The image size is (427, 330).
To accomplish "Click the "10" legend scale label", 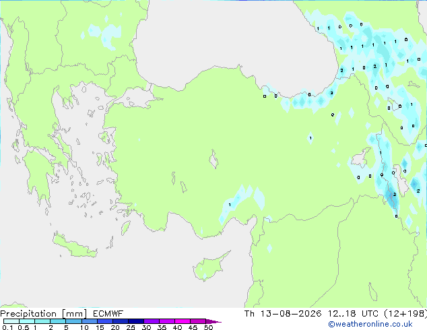I will [x=84, y=327].
